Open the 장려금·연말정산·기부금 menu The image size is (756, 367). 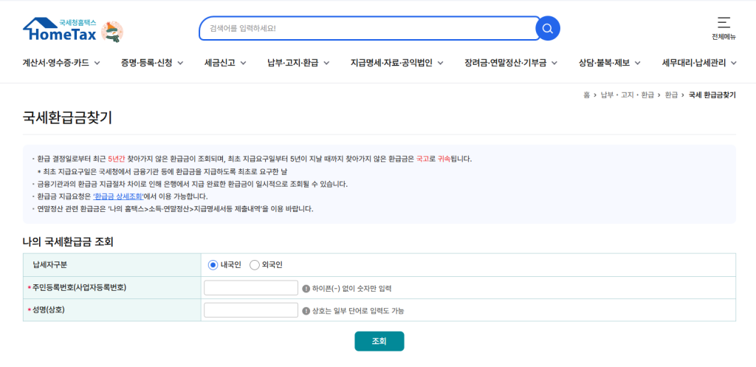(x=505, y=63)
